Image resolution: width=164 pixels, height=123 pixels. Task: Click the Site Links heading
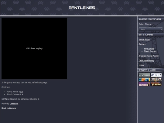tap(146, 35)
